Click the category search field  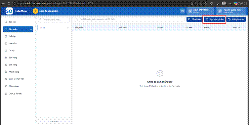point(54,20)
